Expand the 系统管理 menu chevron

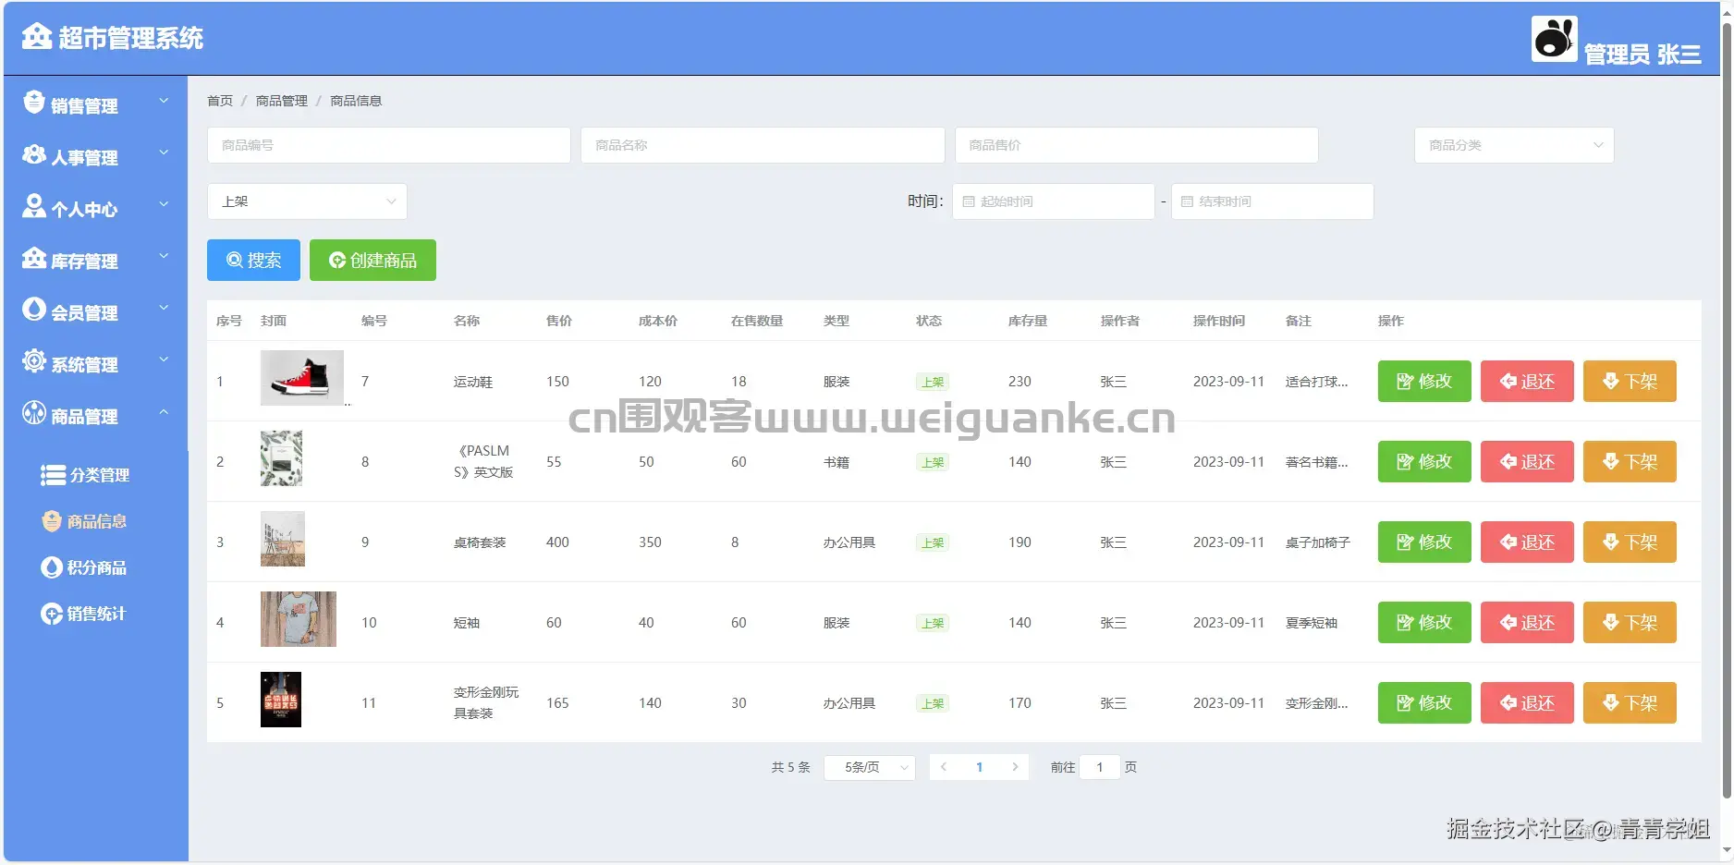(164, 359)
